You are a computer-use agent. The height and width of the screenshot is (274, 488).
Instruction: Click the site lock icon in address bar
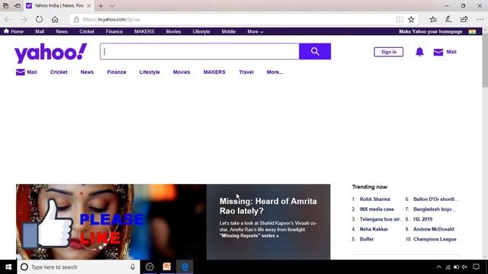(76, 19)
